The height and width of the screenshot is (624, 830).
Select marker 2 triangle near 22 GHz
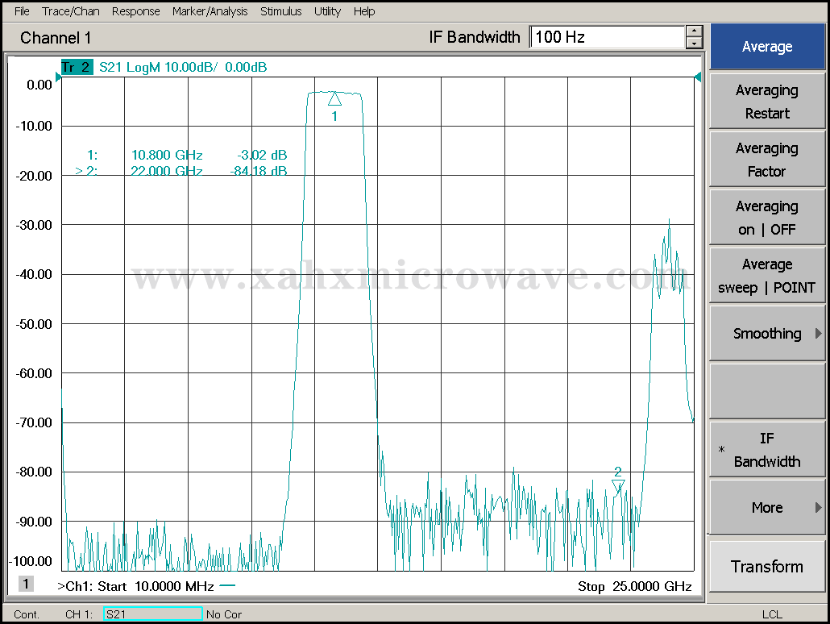click(618, 485)
